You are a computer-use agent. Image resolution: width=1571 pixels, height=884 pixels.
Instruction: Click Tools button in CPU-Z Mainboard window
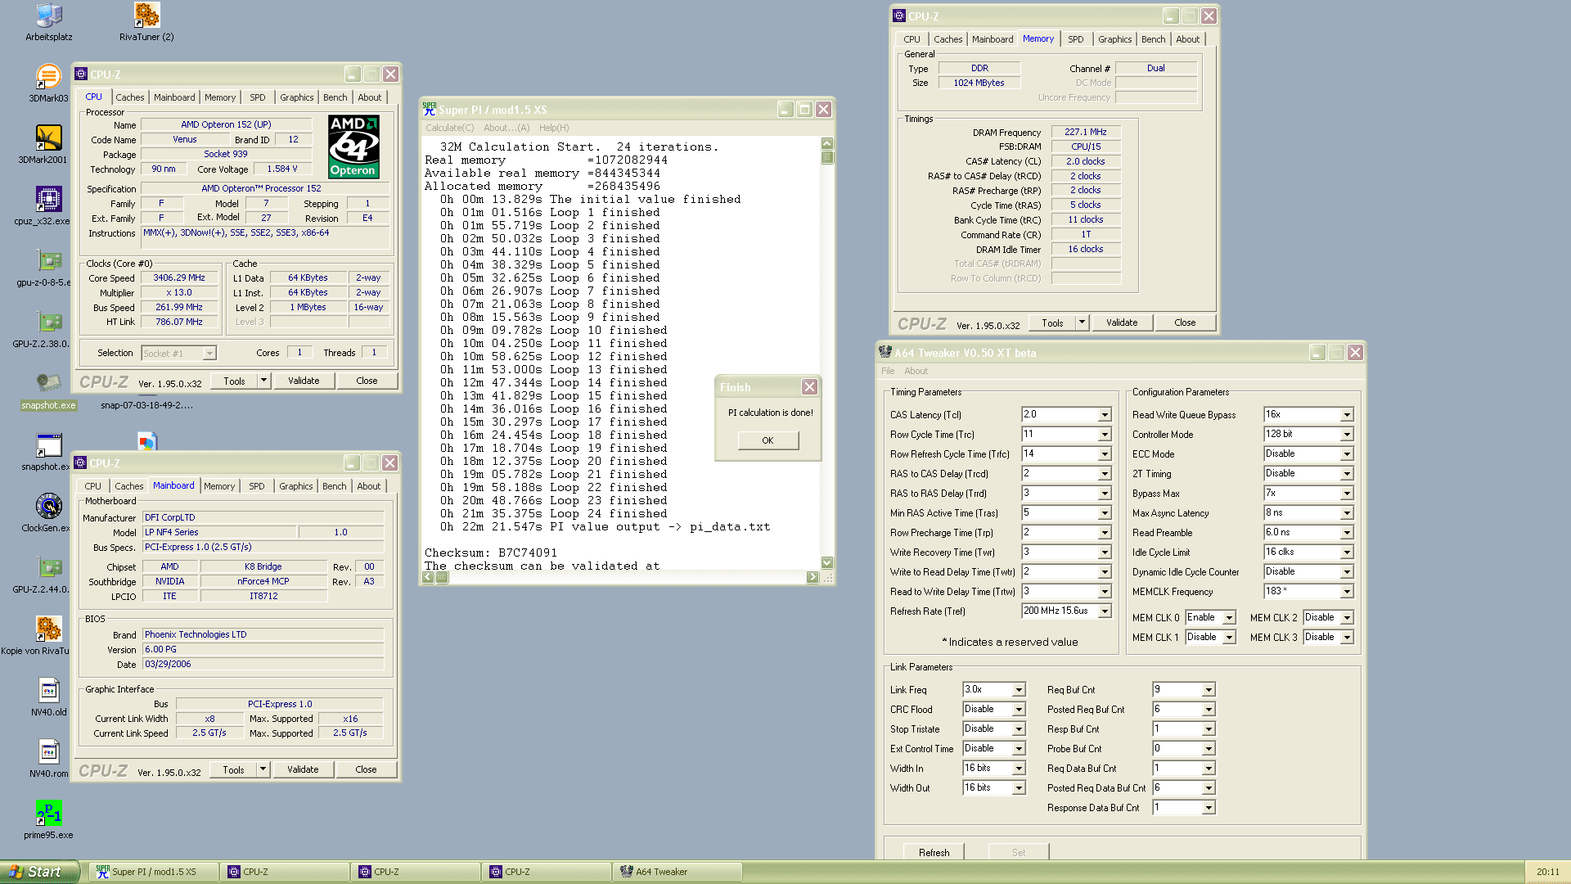[x=233, y=769]
